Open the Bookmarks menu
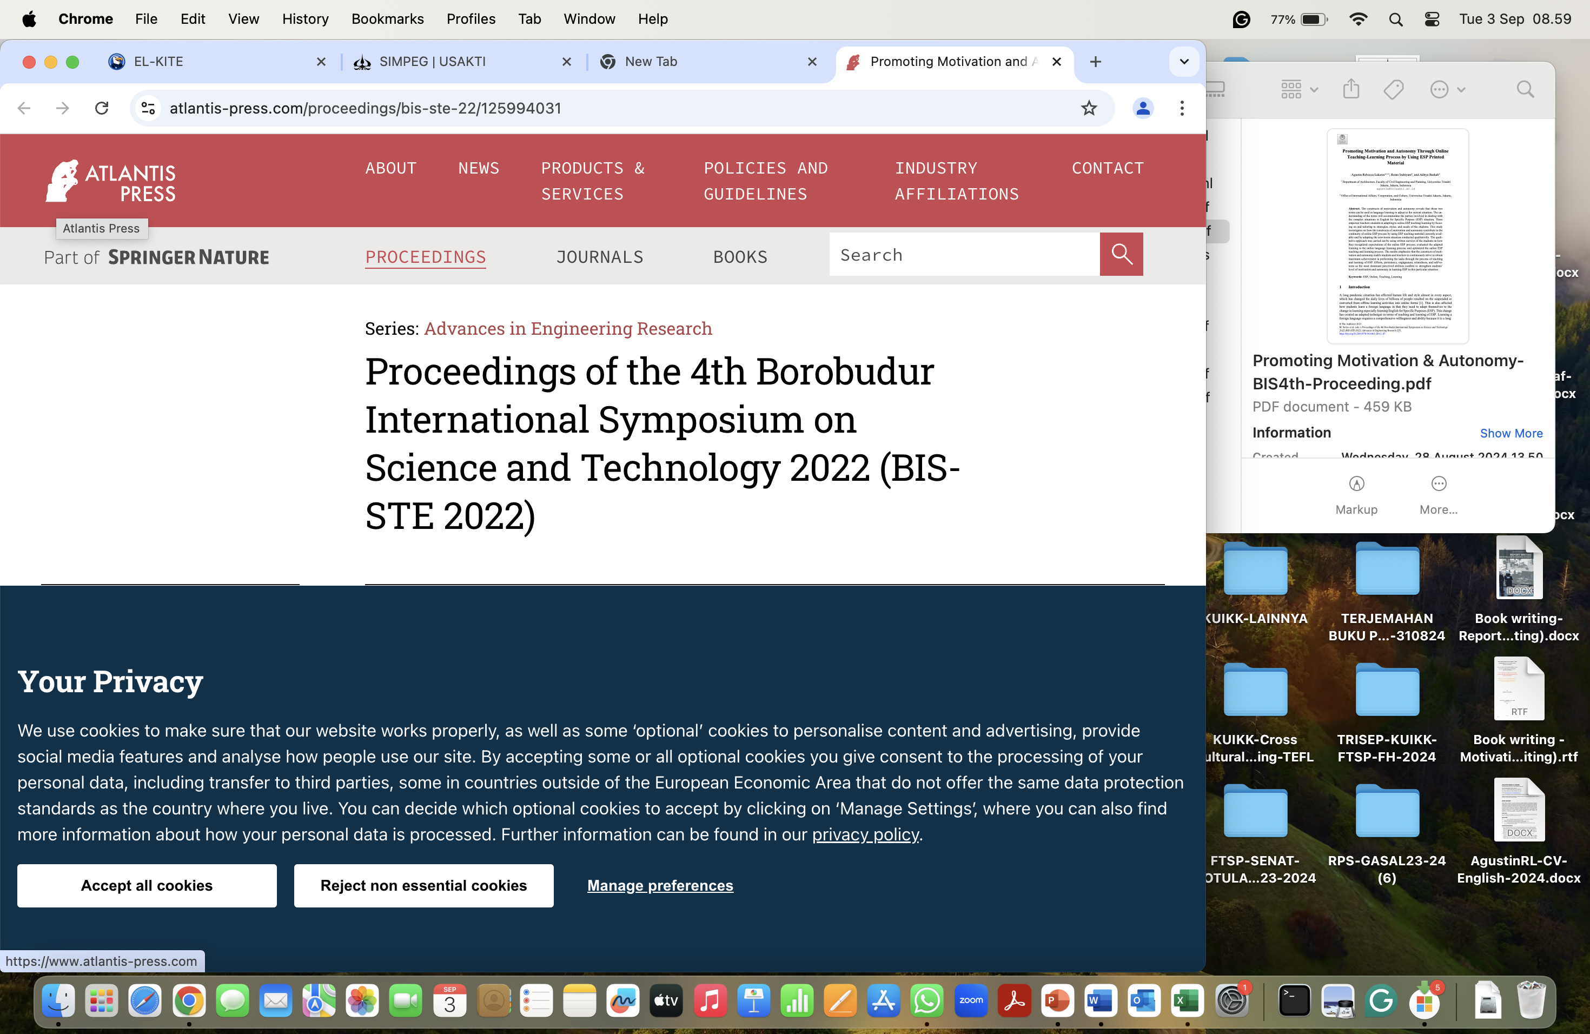This screenshot has width=1590, height=1034. pyautogui.click(x=387, y=19)
